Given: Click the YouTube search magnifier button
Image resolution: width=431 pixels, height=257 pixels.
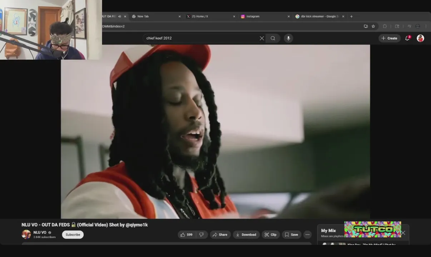Looking at the screenshot, I should pyautogui.click(x=273, y=38).
